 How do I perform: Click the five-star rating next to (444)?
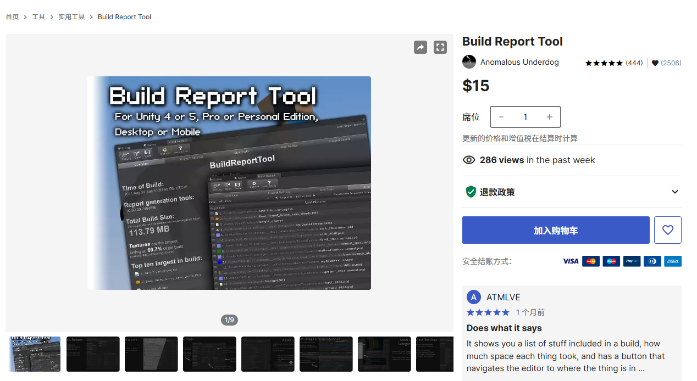(604, 63)
